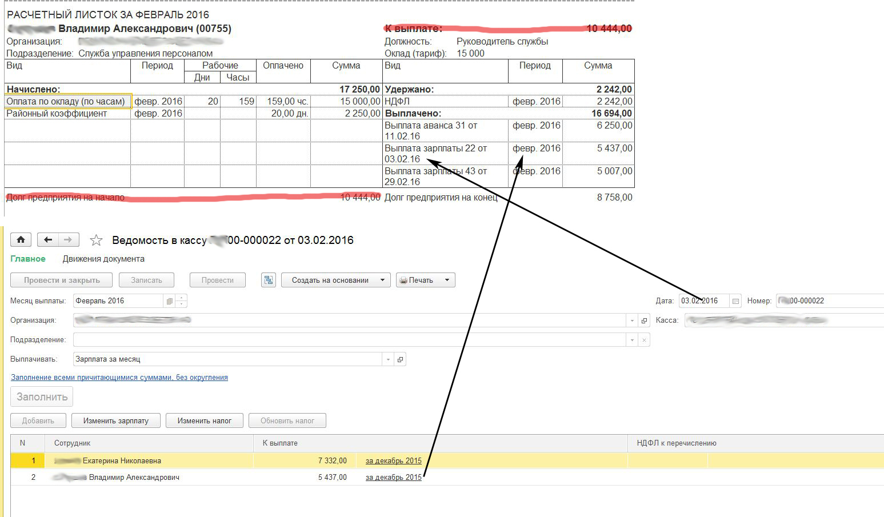Switch to Движения документа tab
The image size is (884, 517).
coord(103,259)
